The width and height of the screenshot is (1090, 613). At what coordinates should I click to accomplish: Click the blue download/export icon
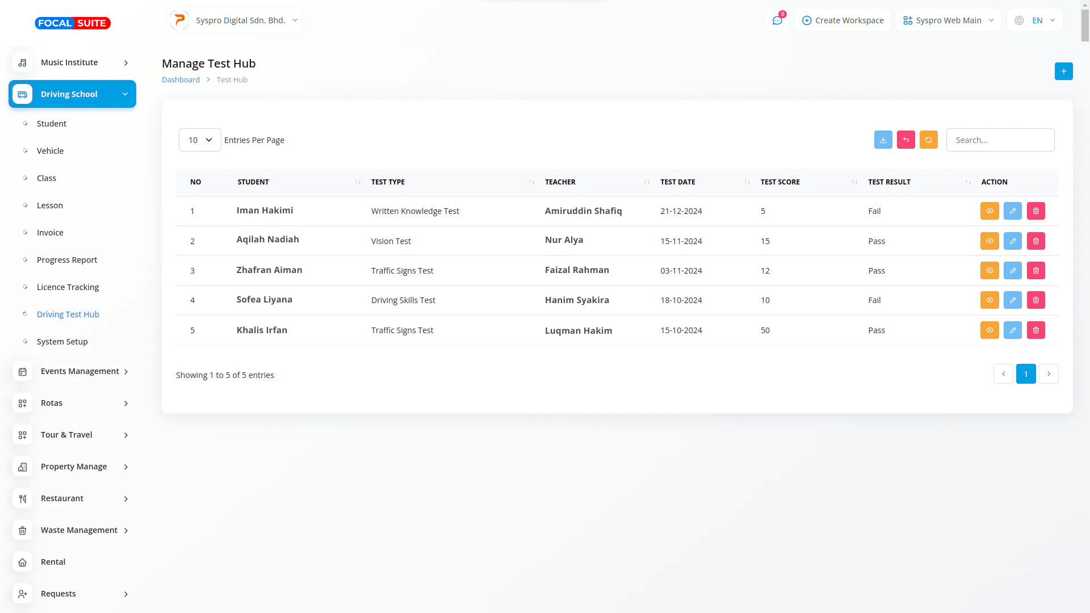[883, 140]
